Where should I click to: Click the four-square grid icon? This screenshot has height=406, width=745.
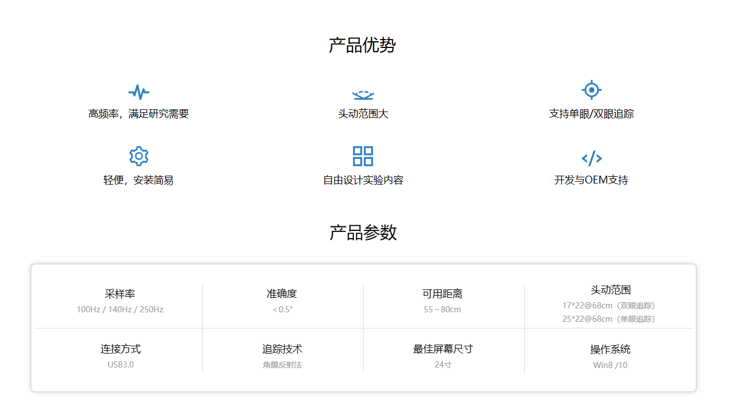[x=363, y=156]
